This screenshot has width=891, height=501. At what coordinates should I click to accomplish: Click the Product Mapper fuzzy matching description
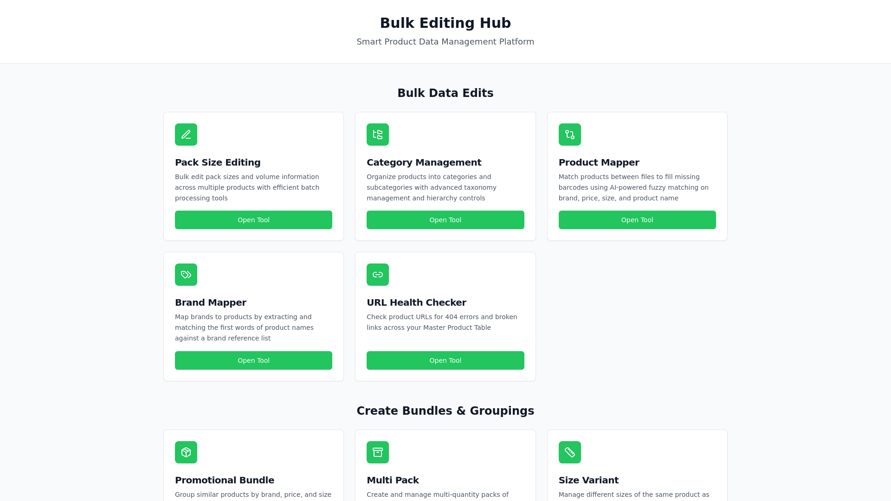pos(633,187)
